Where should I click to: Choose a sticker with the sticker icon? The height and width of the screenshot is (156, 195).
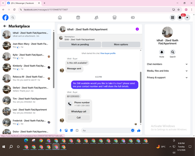point(72,130)
